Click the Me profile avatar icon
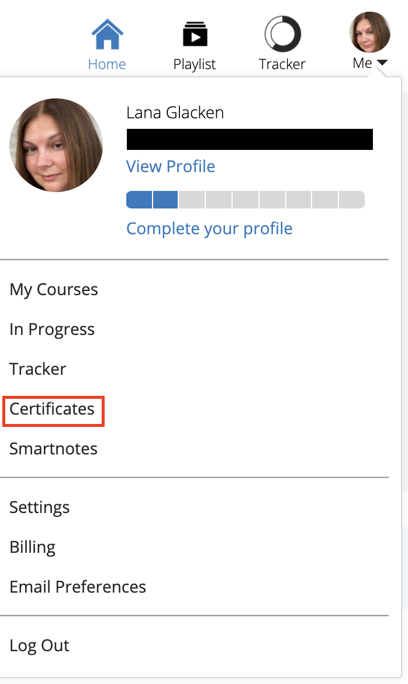This screenshot has width=408, height=684. click(x=370, y=32)
